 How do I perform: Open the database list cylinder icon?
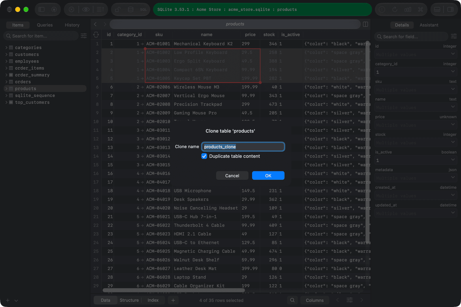(131, 10)
